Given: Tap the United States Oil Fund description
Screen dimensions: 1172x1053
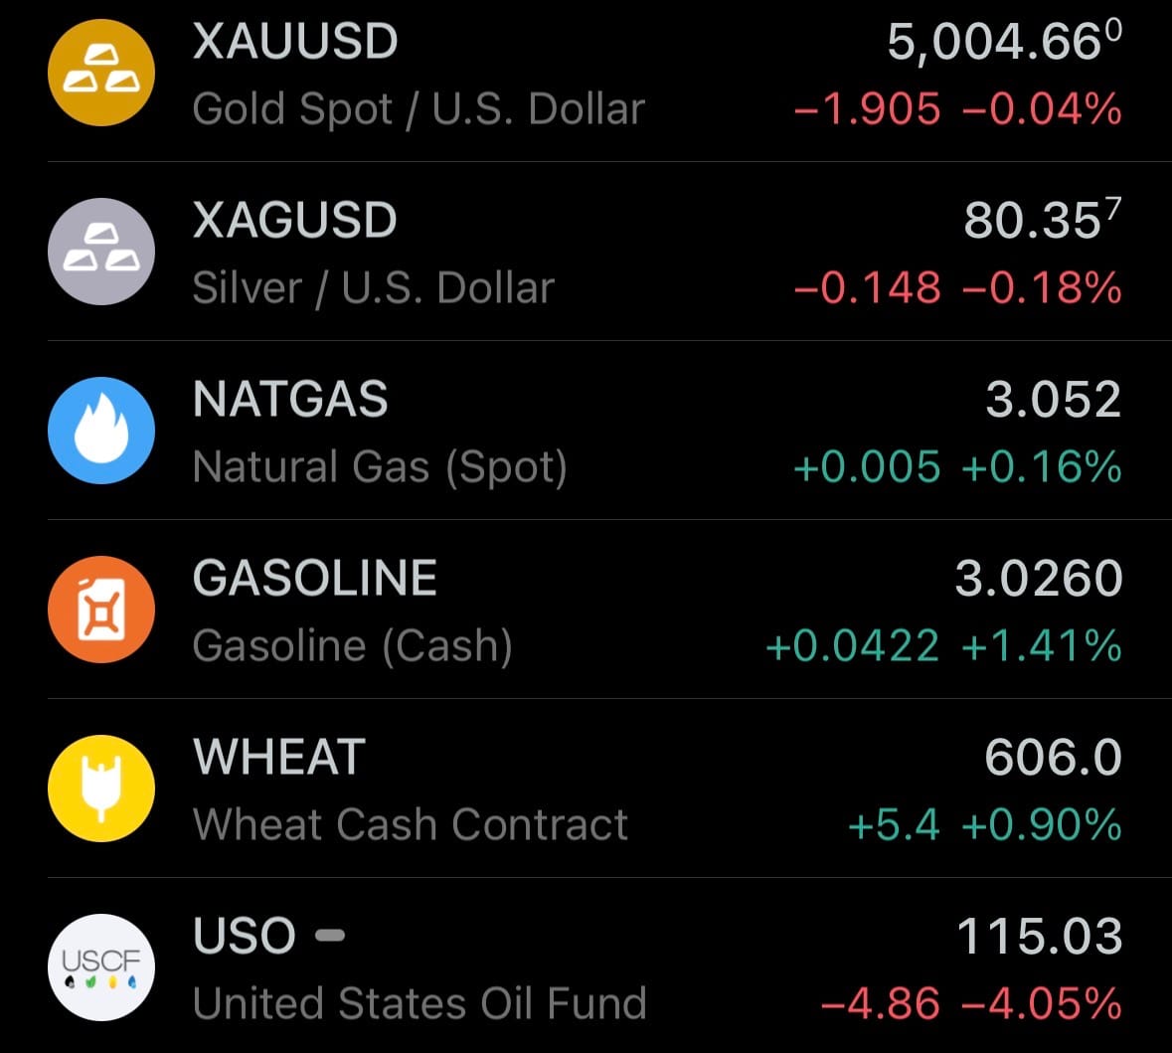Looking at the screenshot, I should (x=419, y=1003).
